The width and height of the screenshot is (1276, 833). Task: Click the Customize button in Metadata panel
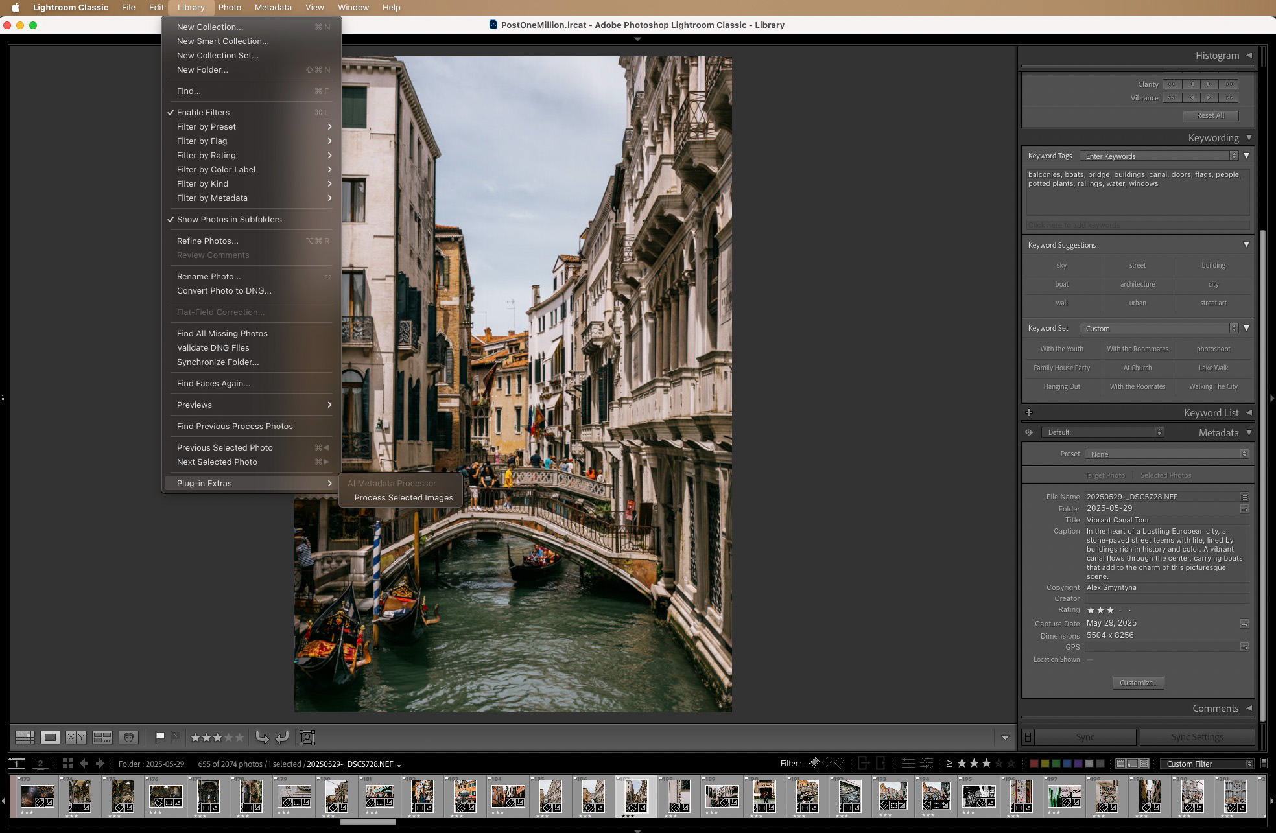[x=1138, y=683]
